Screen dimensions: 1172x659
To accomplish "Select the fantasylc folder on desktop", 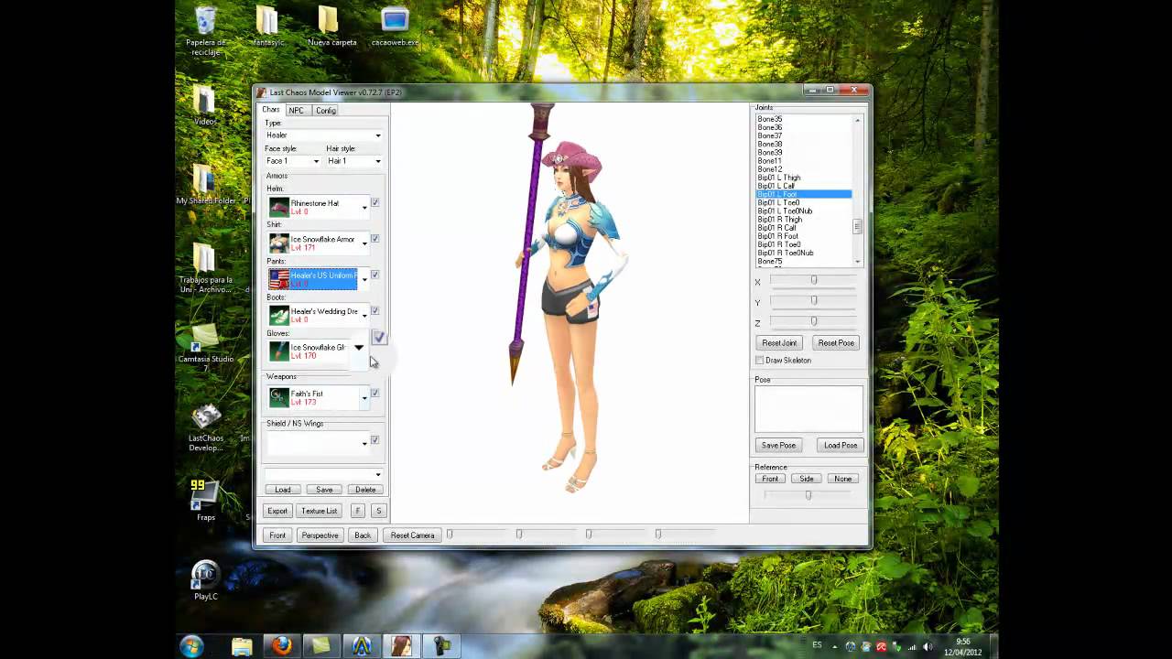I will [268, 27].
